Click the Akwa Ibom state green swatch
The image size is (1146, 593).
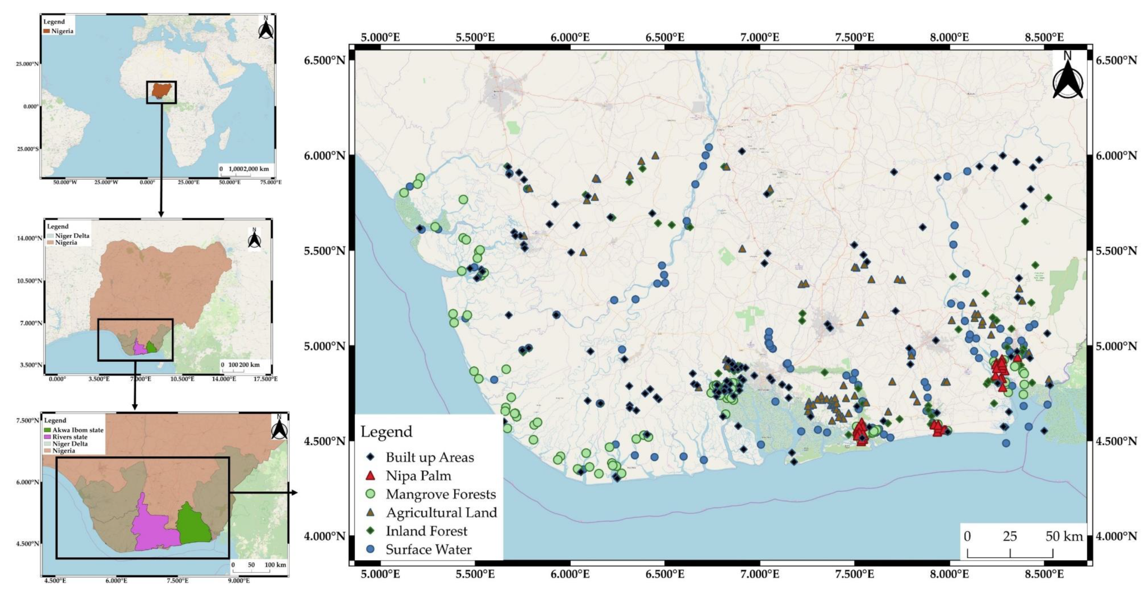click(x=48, y=430)
